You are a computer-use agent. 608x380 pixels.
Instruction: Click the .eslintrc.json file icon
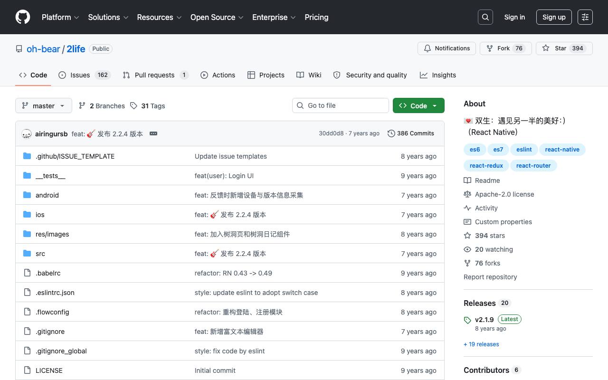pyautogui.click(x=27, y=293)
